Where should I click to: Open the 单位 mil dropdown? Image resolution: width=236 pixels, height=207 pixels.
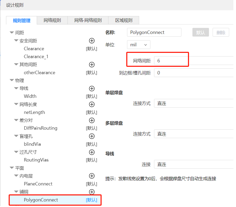coord(139,45)
